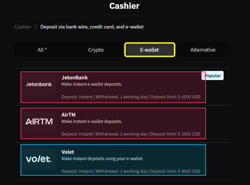Click the description text under JetonBank

point(92,84)
